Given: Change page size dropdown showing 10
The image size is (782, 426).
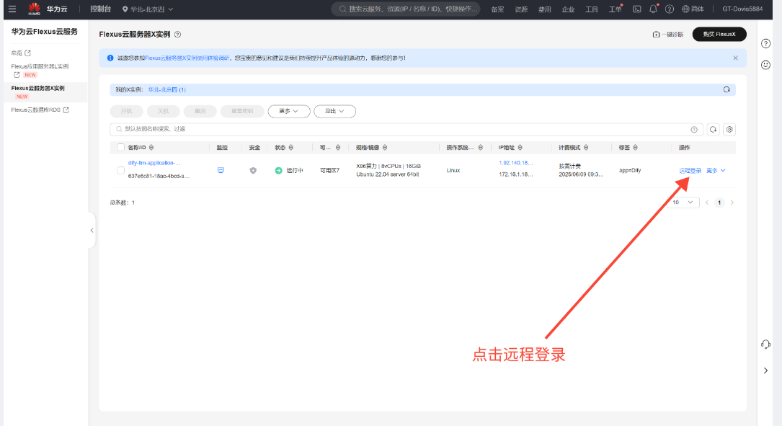Looking at the screenshot, I should [x=683, y=203].
